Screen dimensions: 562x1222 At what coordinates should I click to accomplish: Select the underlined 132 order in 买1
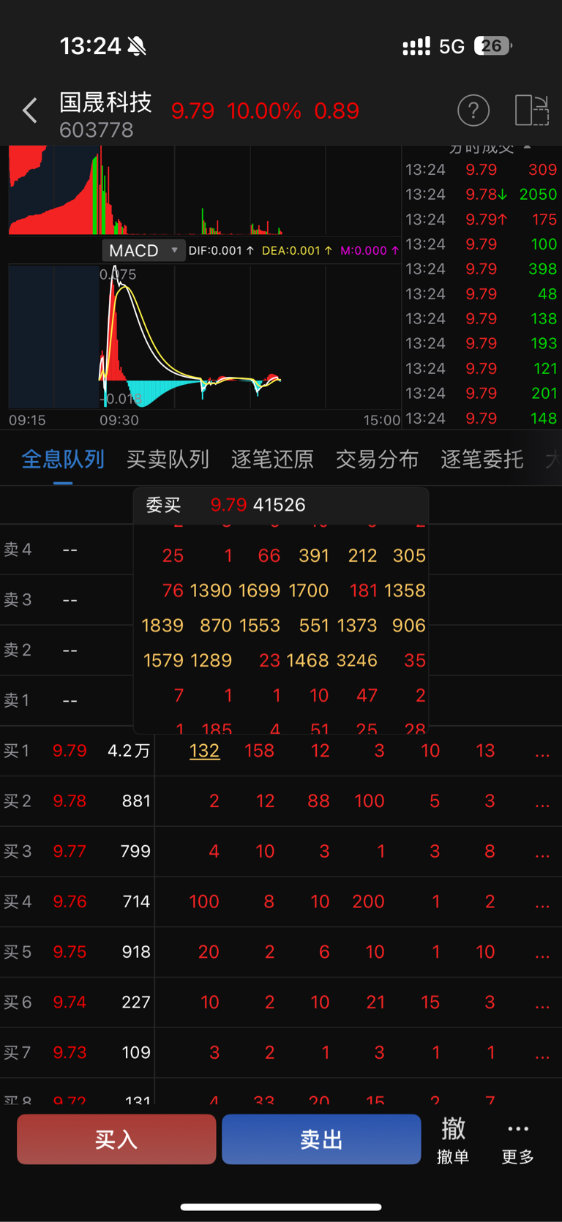(x=204, y=751)
